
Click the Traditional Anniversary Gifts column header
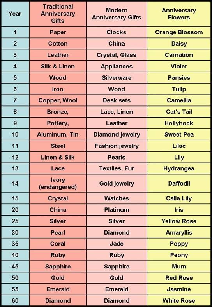click(x=58, y=14)
